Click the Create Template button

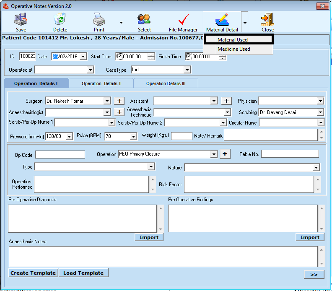(x=33, y=273)
